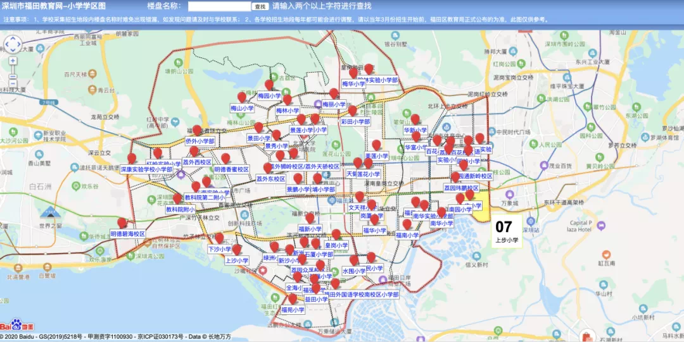
Task: Click the red marker above 梅丽小学
Action: (x=334, y=94)
